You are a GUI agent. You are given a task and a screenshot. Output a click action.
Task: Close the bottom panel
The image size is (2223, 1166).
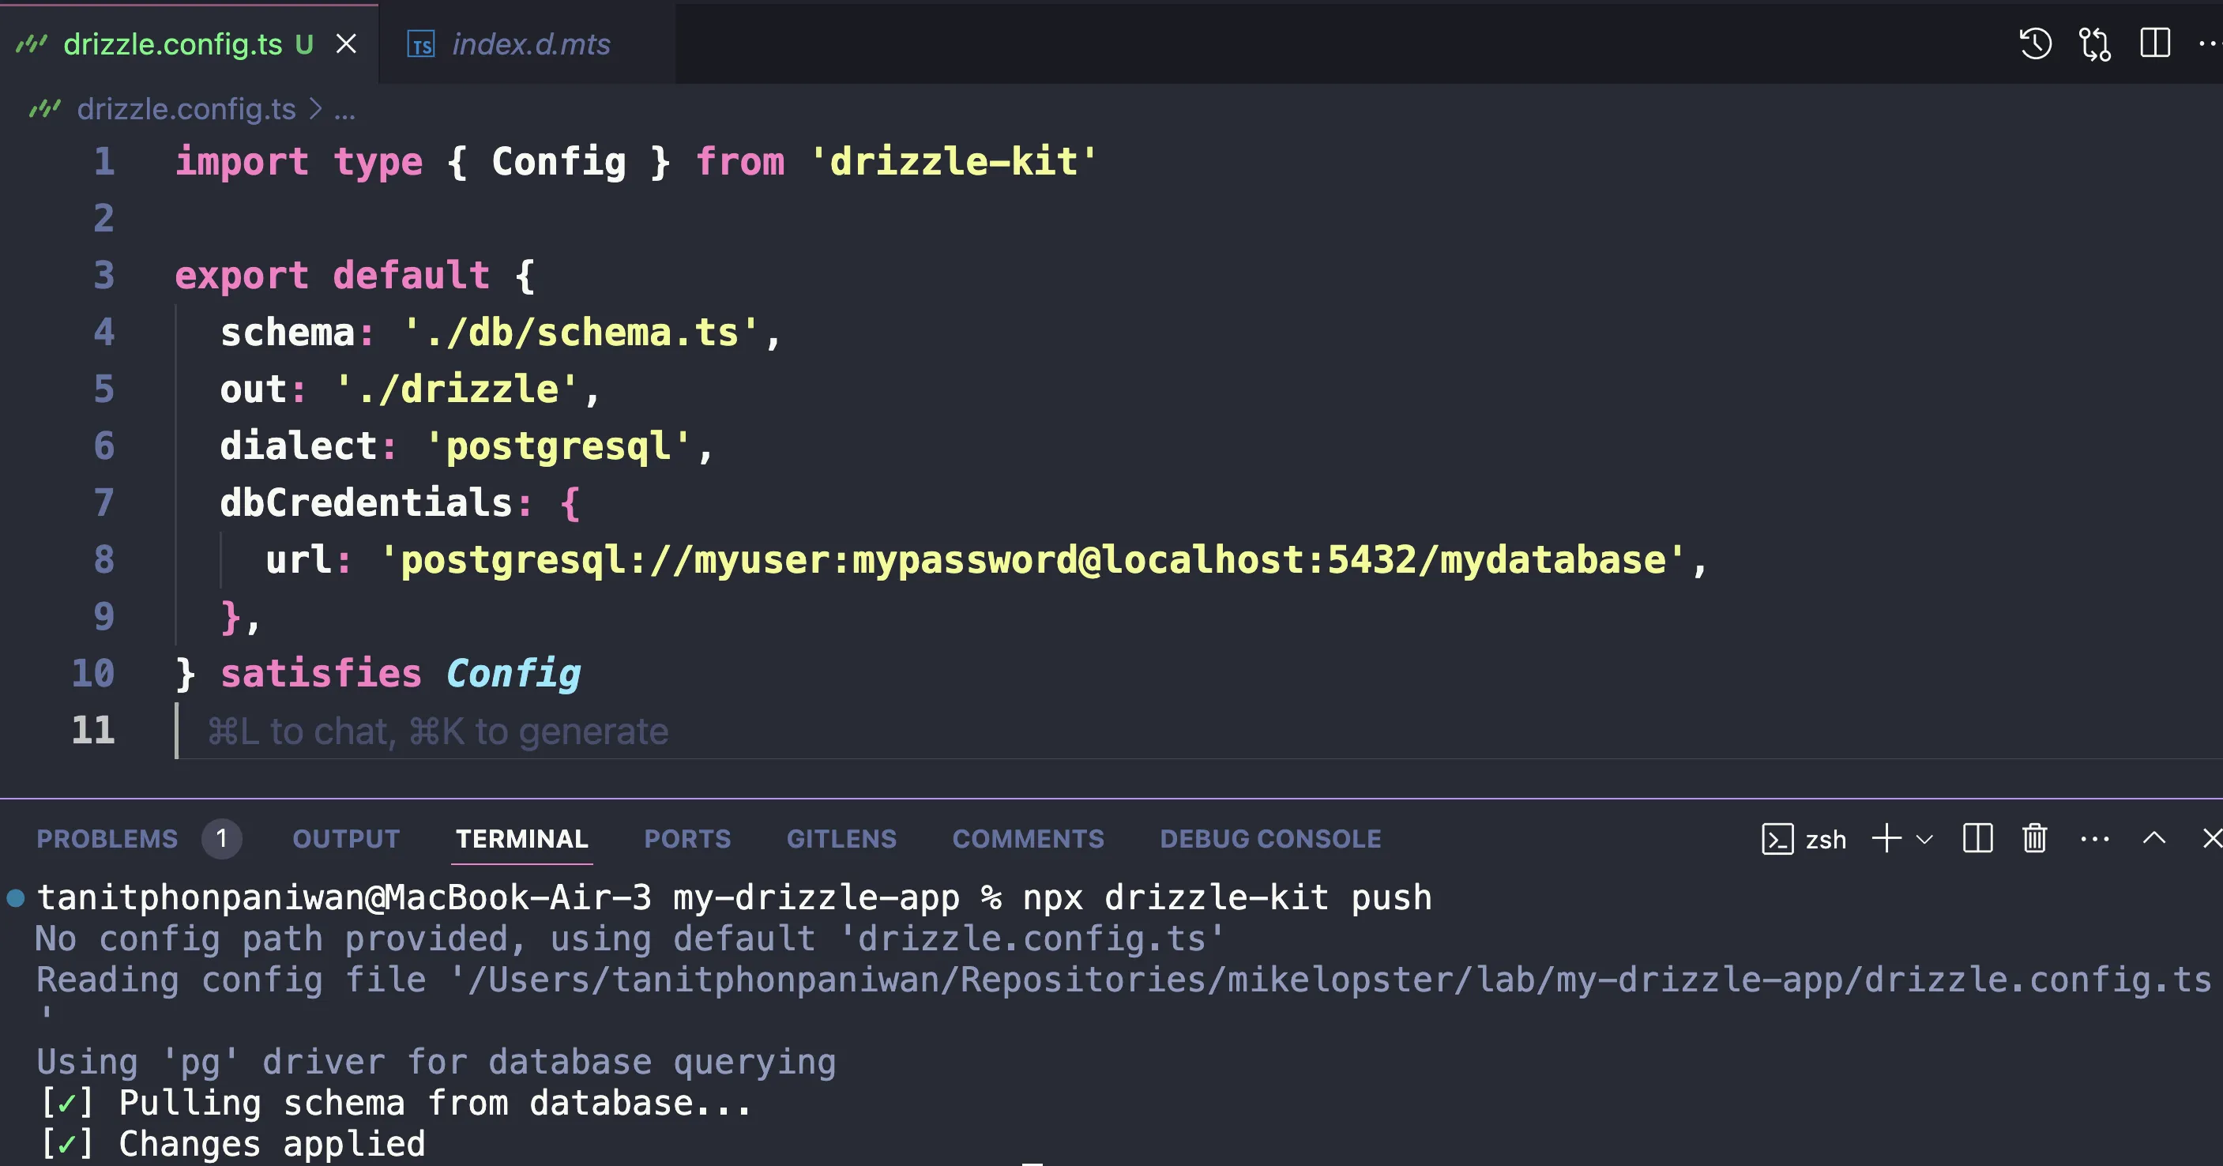(2211, 838)
